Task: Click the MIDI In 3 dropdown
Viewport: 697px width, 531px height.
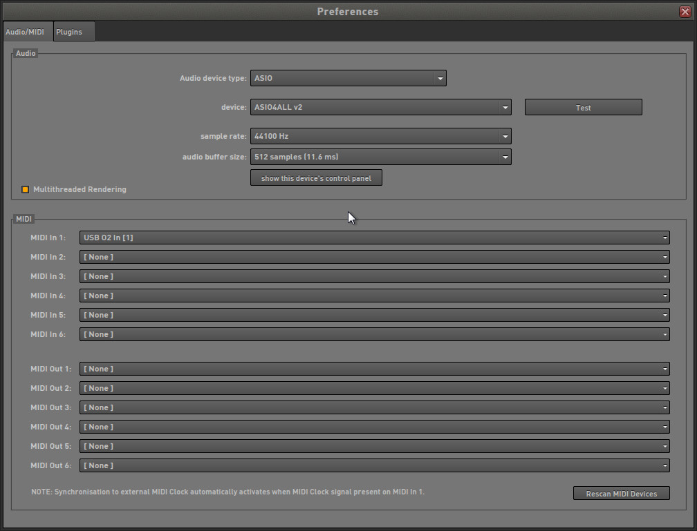Action: pos(374,277)
